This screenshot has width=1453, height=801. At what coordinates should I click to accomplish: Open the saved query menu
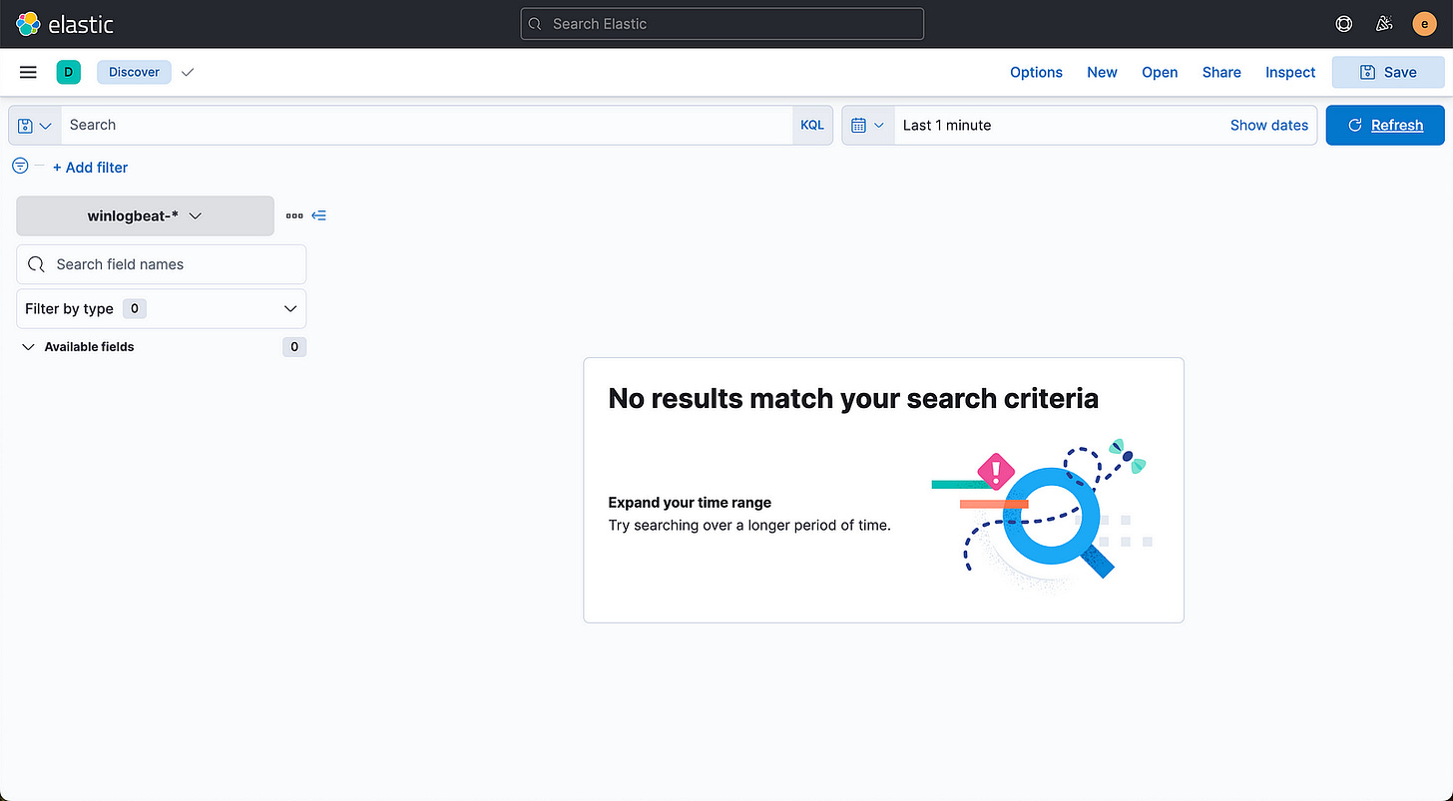pos(35,126)
